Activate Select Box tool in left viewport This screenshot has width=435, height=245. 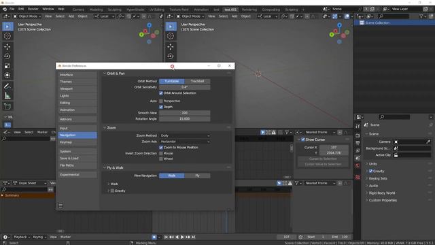pyautogui.click(x=7, y=27)
